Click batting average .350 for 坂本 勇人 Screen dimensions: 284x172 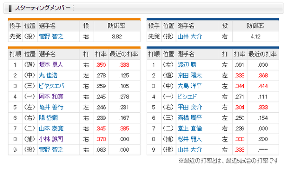click(x=101, y=65)
